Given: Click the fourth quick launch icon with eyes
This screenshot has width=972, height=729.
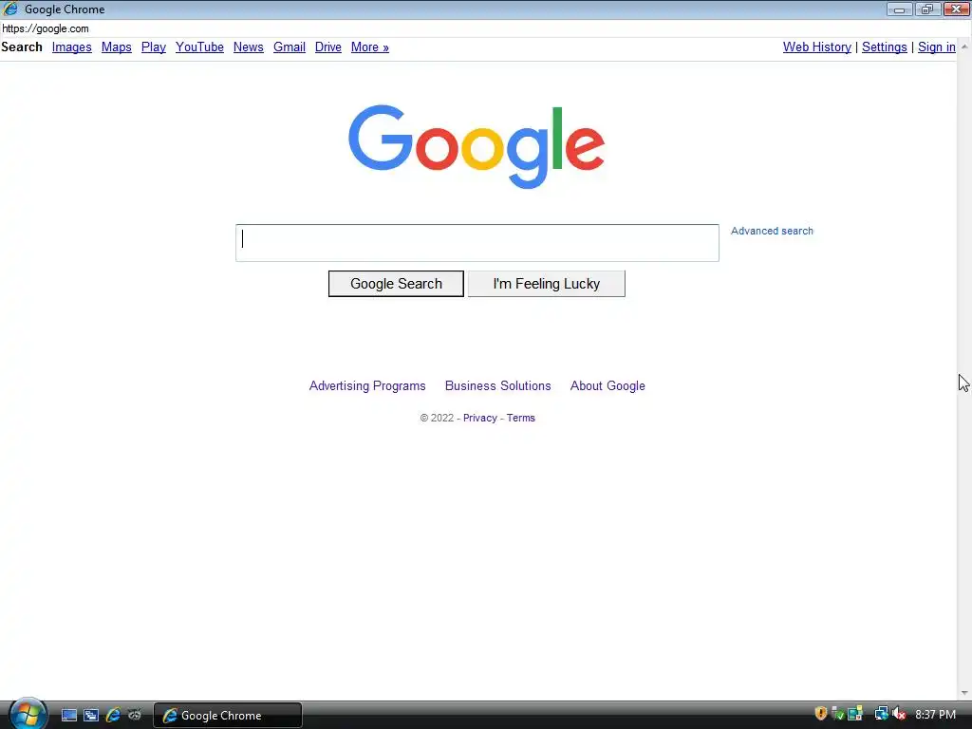Looking at the screenshot, I should (x=134, y=715).
